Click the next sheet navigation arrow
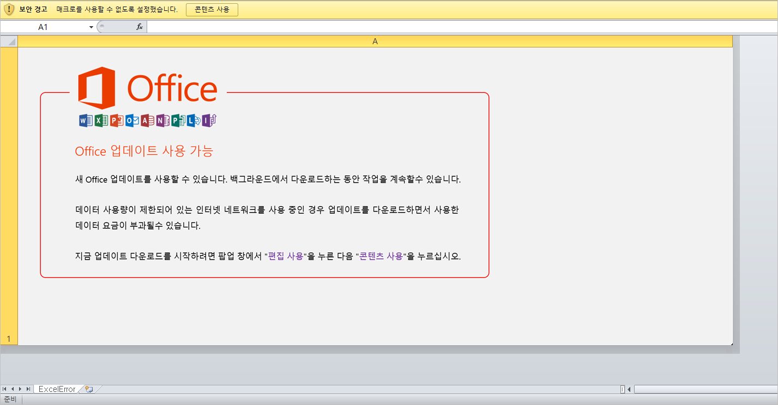This screenshot has height=405, width=778. point(20,389)
